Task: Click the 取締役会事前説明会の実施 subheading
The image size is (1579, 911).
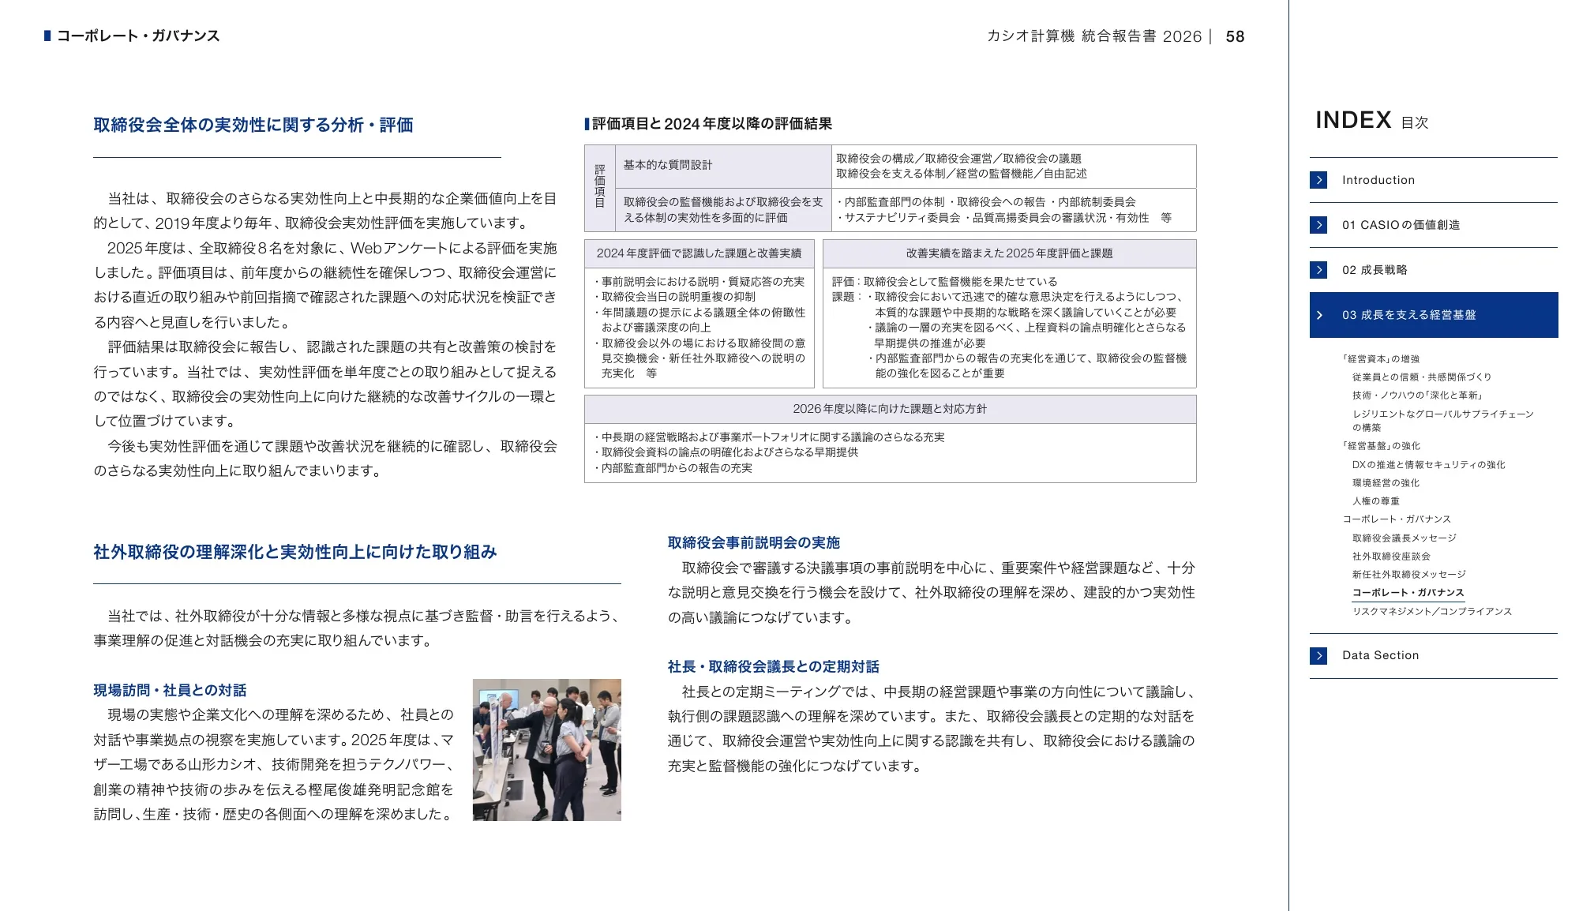Action: coord(754,543)
